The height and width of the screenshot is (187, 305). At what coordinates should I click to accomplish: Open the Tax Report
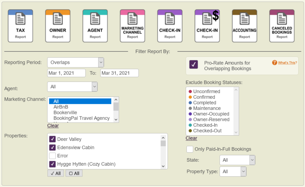click(x=20, y=26)
